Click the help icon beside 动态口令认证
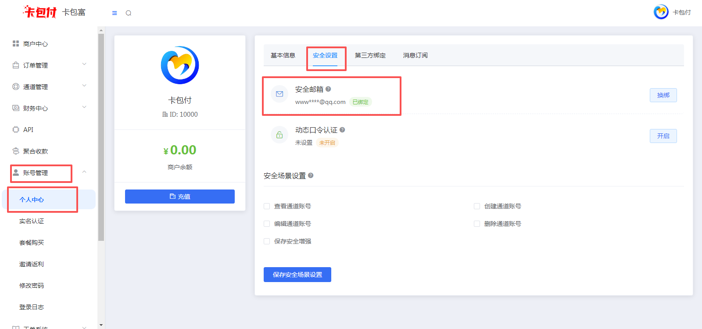Image resolution: width=702 pixels, height=329 pixels. point(342,130)
